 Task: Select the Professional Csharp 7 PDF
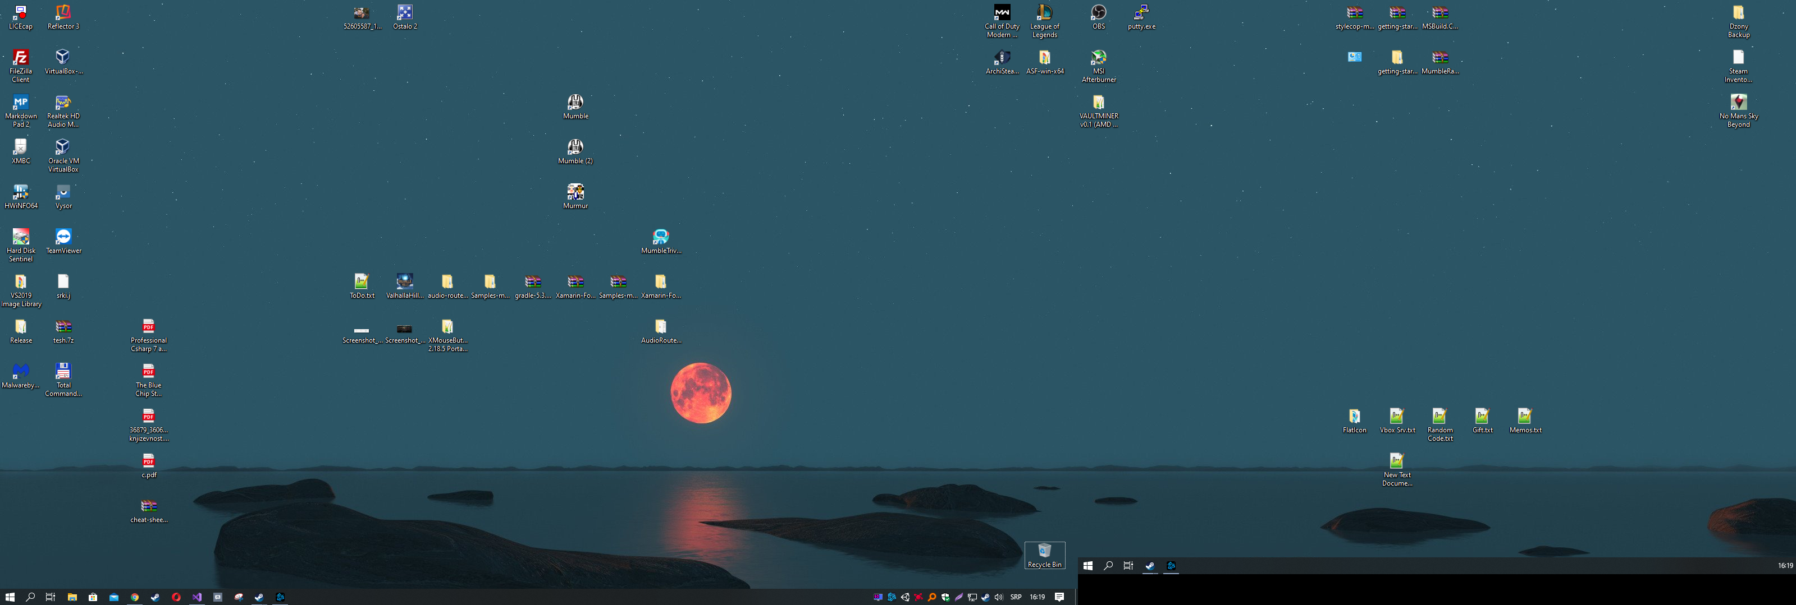coord(149,335)
